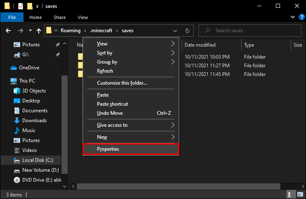This screenshot has height=199, width=306.
Task: Open OneDrive in the sidebar
Action: coord(28,68)
